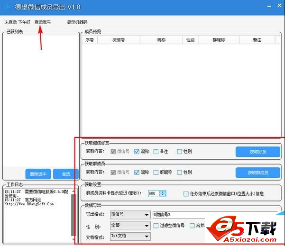The image size is (285, 246).
Task: Enable 备注 checkbox under 获取微信好友
Action: tap(156, 152)
